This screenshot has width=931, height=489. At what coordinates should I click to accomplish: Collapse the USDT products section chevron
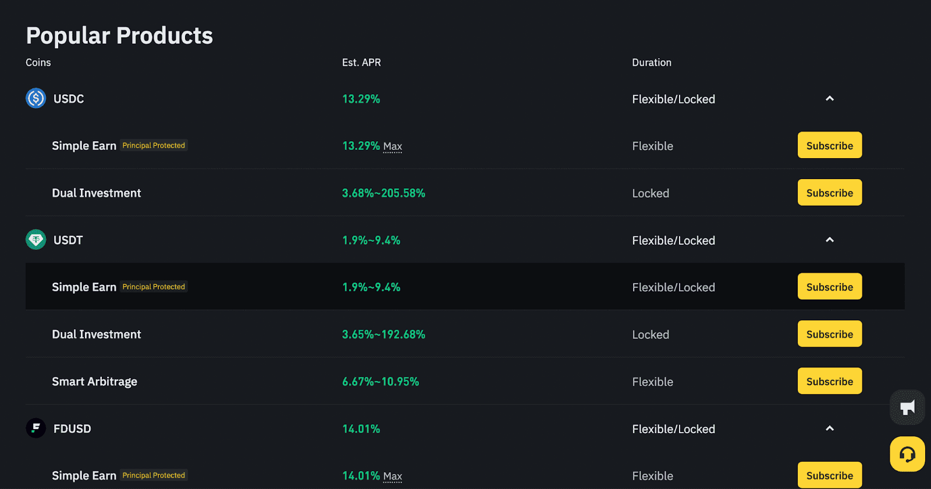point(830,240)
